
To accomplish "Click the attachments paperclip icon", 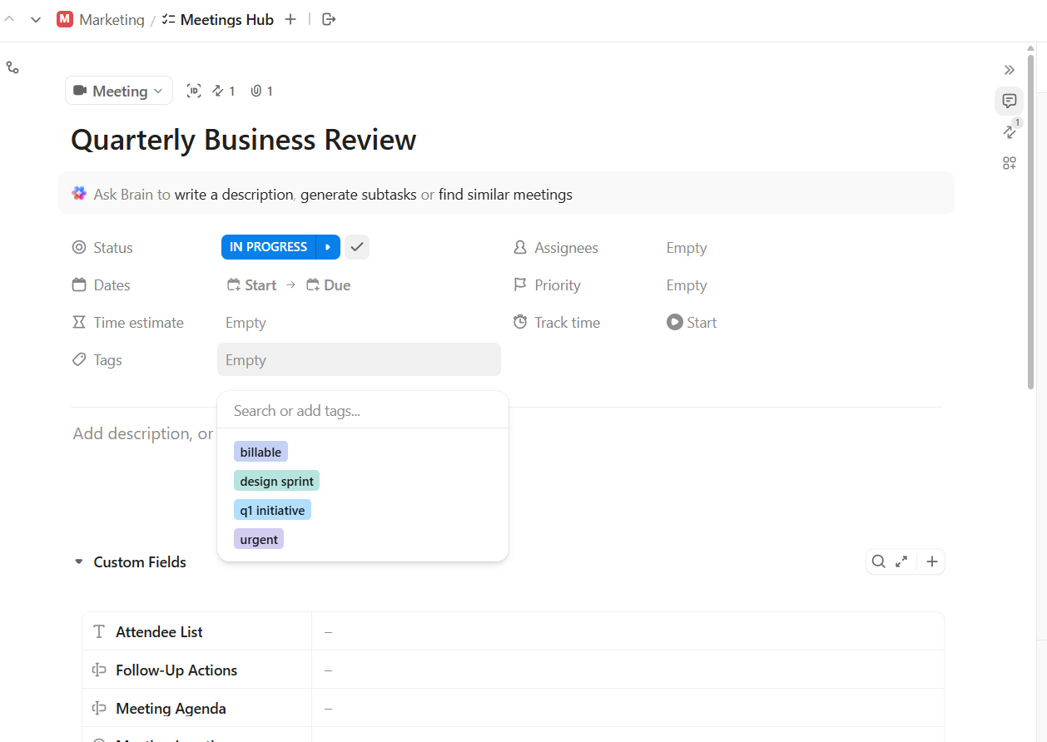I will coord(256,91).
